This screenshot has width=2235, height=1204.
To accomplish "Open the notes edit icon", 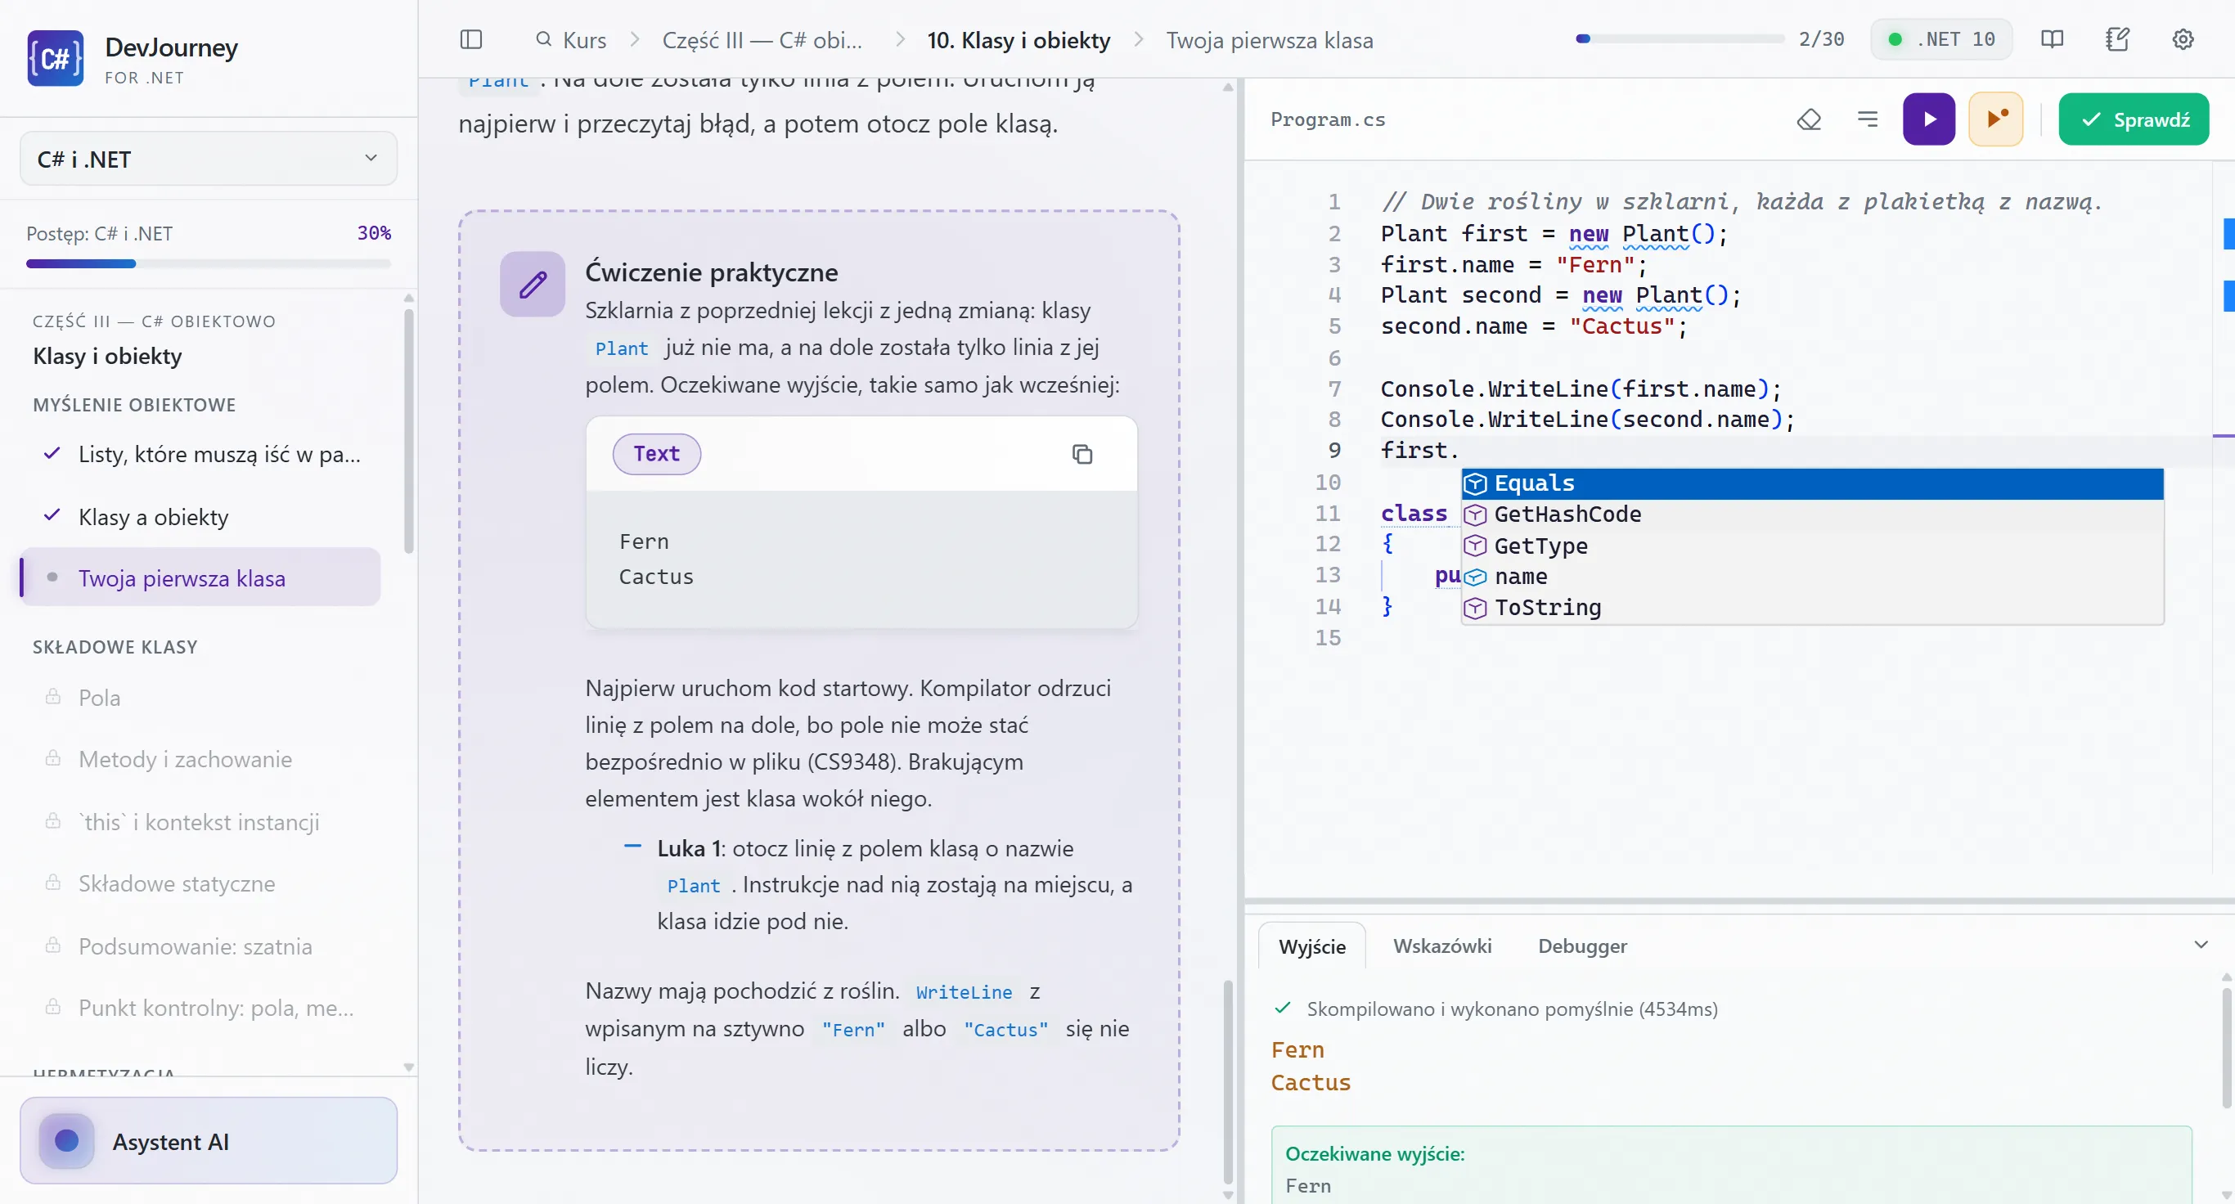I will click(x=2117, y=40).
